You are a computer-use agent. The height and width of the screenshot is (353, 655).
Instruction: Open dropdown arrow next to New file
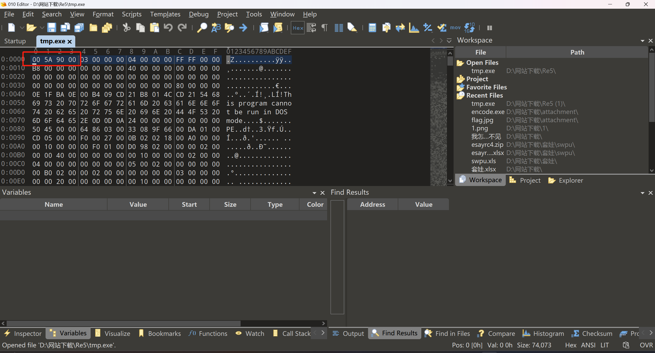tap(22, 28)
